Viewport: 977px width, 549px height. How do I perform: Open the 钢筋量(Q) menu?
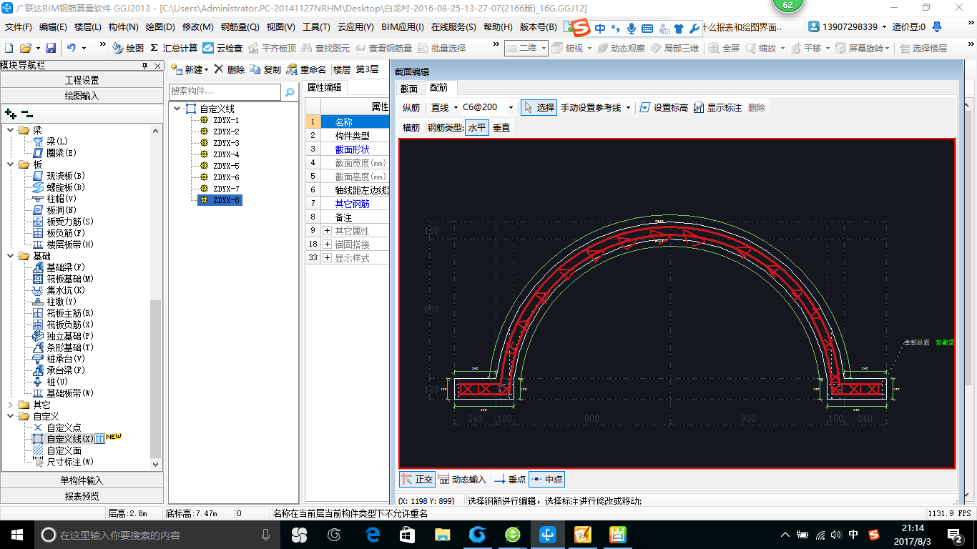(240, 27)
